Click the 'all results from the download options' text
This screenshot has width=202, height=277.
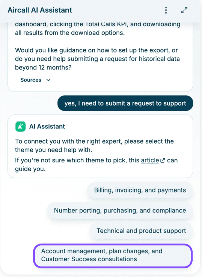(x=70, y=33)
